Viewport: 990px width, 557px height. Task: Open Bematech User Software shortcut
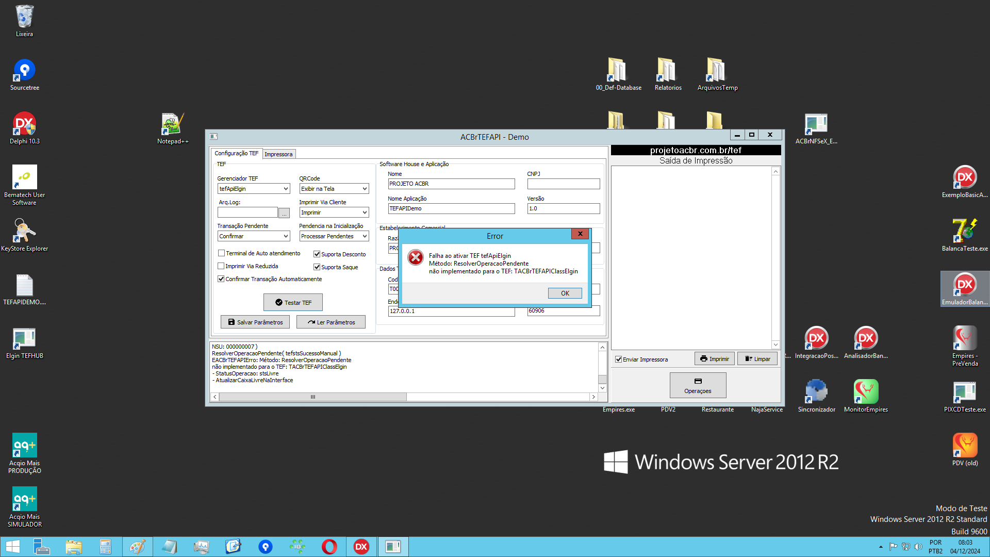[x=24, y=185]
